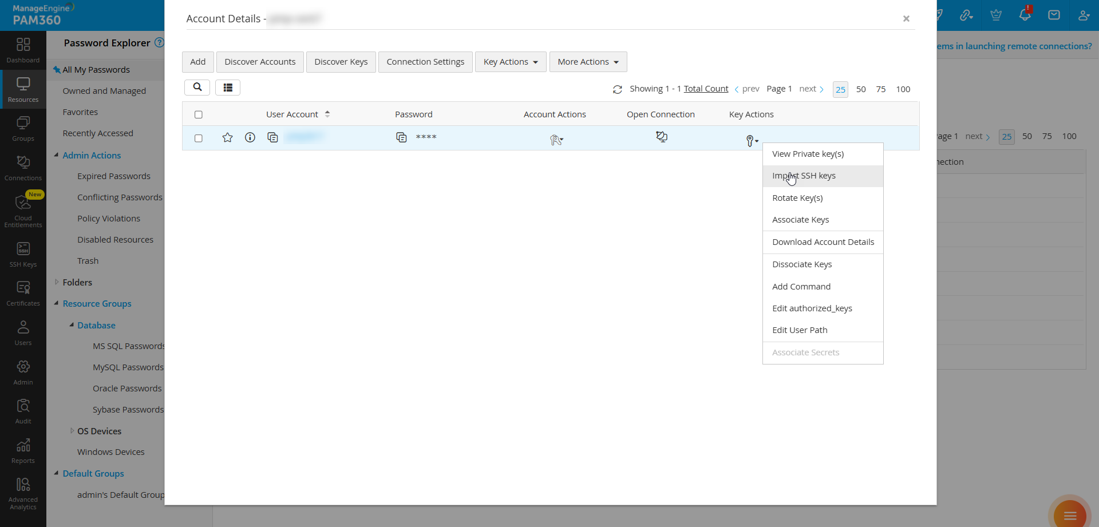
Task: Expand the OS Devices group
Action: [x=72, y=431]
